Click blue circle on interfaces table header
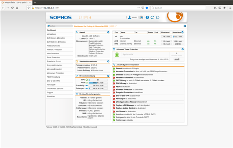Screen dimensions: 233x148 (x=182, y=32)
